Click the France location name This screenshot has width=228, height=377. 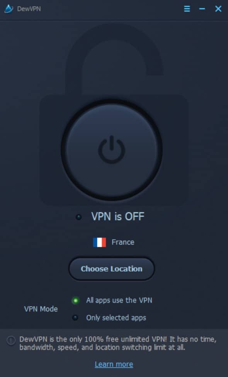click(x=123, y=242)
